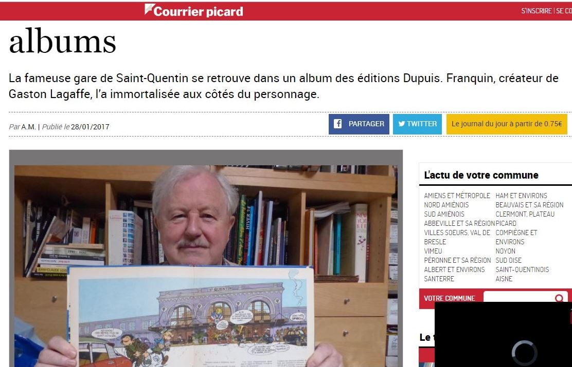This screenshot has height=367, width=572.
Task: Open the TWITTER share button
Action: [x=417, y=124]
